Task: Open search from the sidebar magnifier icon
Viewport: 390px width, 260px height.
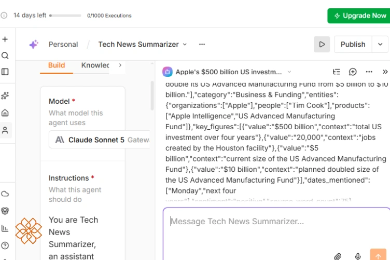Action: [x=5, y=56]
